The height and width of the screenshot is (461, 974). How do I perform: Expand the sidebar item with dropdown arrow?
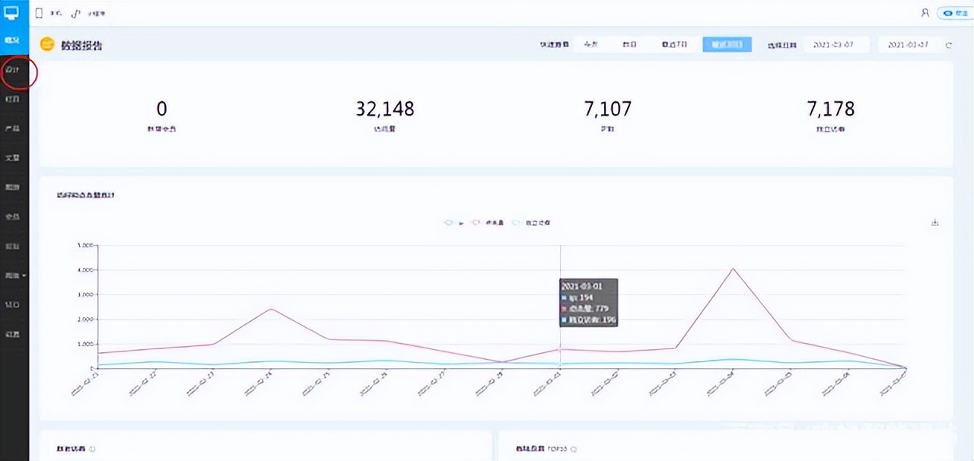click(x=14, y=275)
